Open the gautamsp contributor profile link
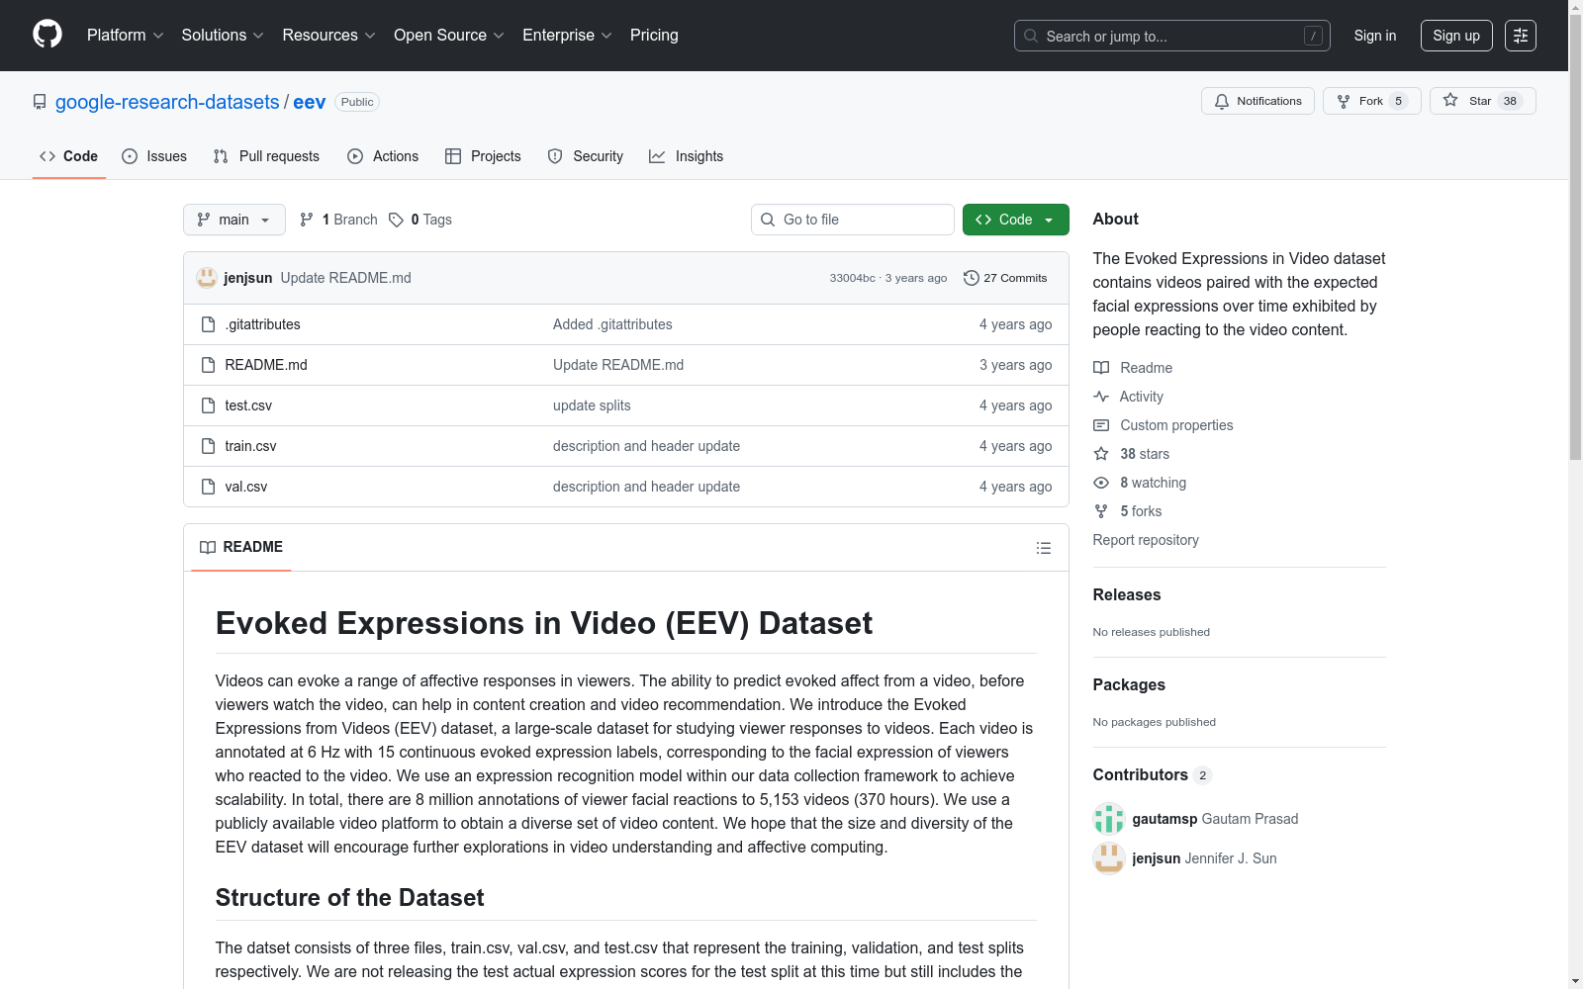Screen dimensions: 1583x989 point(1215,819)
